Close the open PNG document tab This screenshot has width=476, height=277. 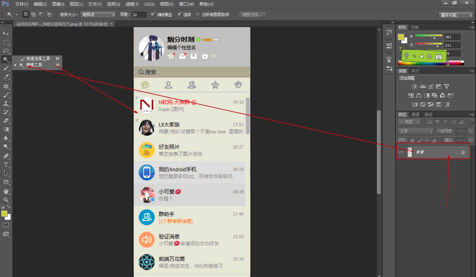[x=111, y=24]
